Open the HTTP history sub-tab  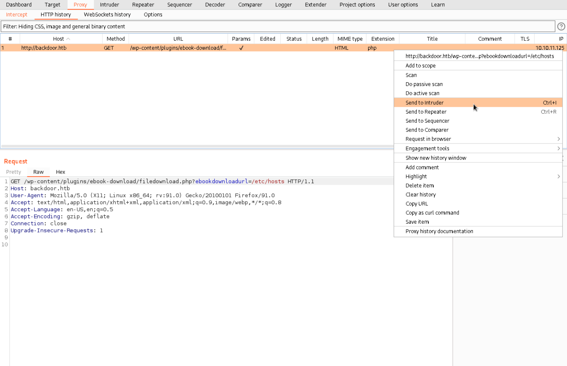[56, 14]
